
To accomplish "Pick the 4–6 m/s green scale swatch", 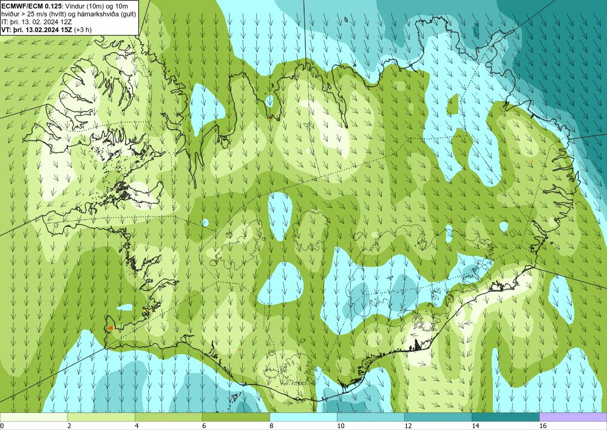I will (168, 417).
